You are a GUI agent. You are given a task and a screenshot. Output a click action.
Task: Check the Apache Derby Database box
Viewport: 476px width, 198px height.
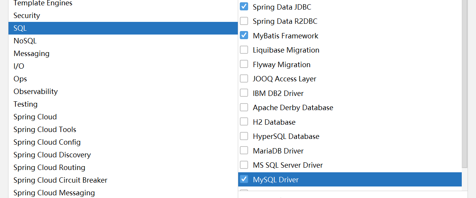pyautogui.click(x=244, y=107)
